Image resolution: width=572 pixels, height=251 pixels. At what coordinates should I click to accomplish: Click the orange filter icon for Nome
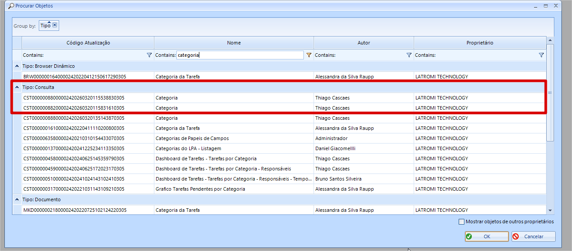coord(309,55)
